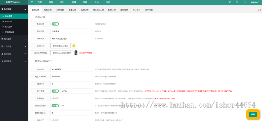Toggle the 系统状态 switch
The image size is (262, 121).
coord(55,24)
